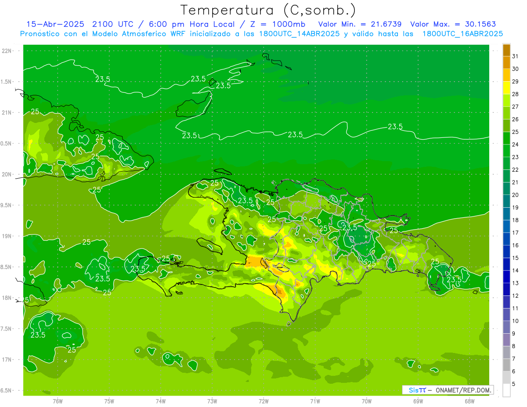
Task: Click the legend value "8"
Action: [x=513, y=346]
